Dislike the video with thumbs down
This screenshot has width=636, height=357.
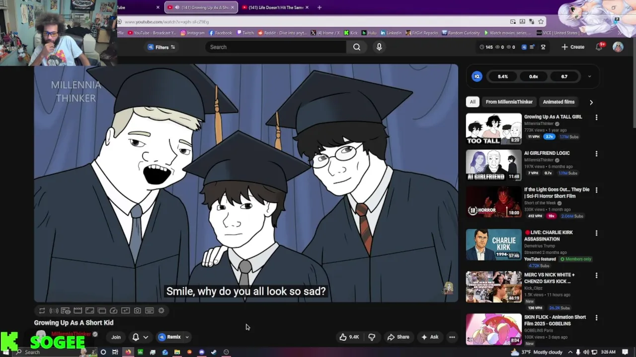pos(372,337)
